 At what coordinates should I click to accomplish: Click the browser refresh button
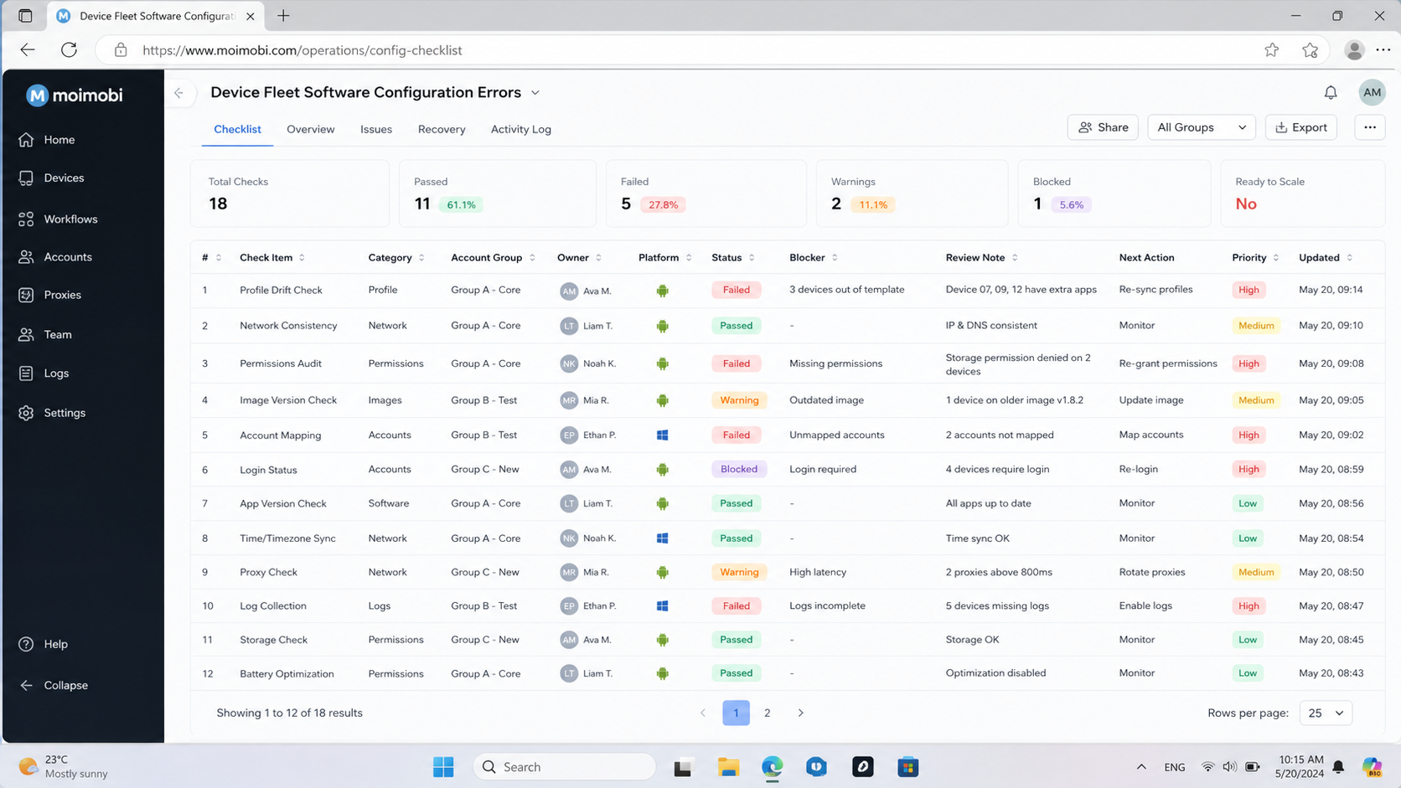(x=69, y=50)
